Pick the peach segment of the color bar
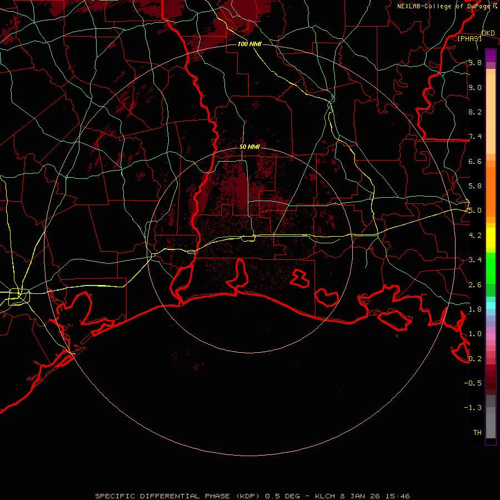The height and width of the screenshot is (500, 500). click(x=491, y=114)
